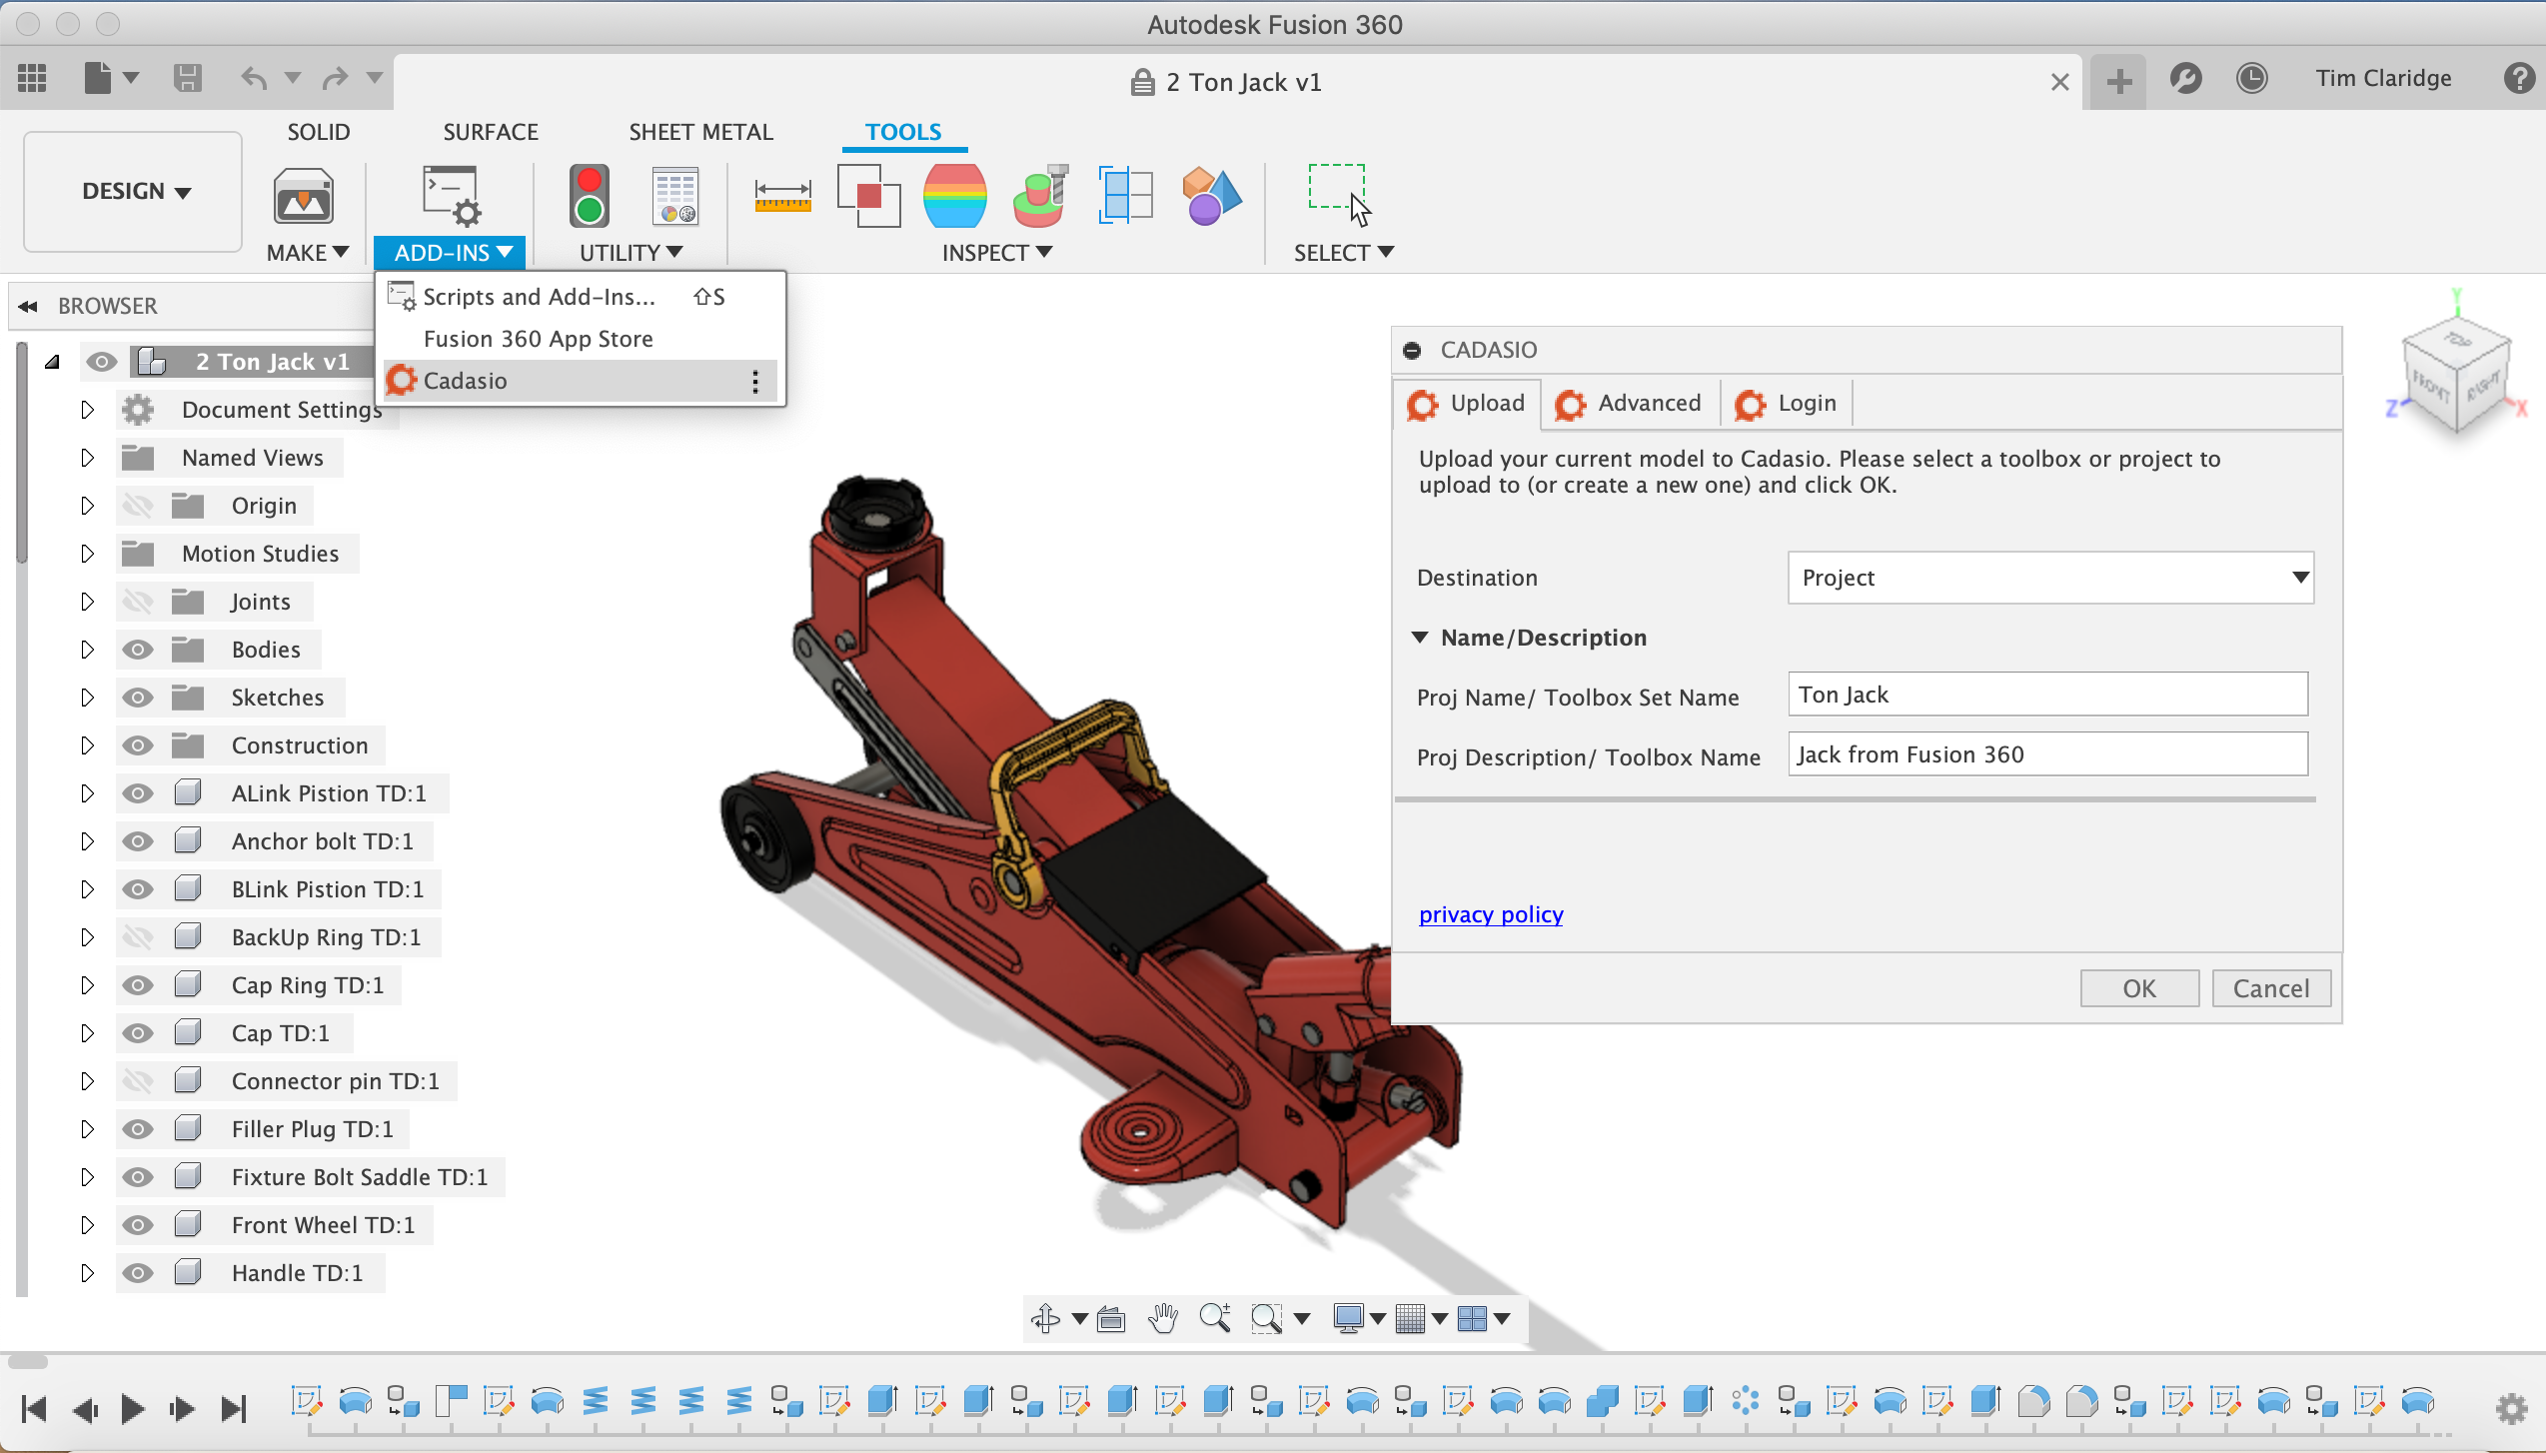Open the 3D Print make icon

tap(303, 197)
